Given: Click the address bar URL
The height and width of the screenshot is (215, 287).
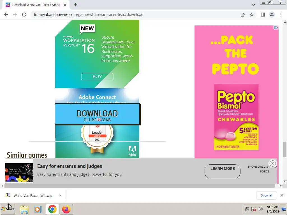Looking at the screenshot, I should click(x=92, y=15).
